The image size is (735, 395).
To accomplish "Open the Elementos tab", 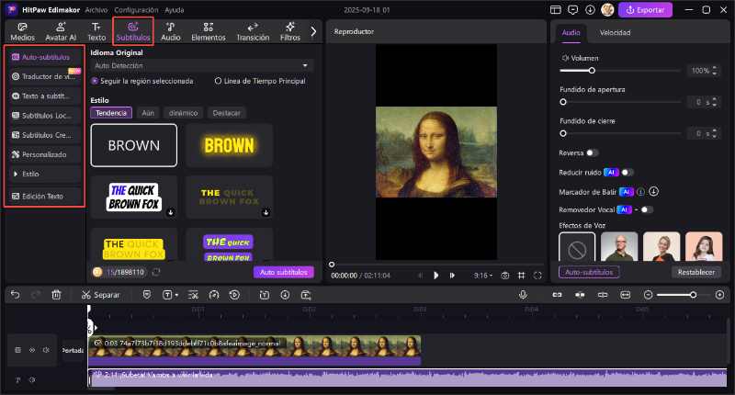I will 209,31.
